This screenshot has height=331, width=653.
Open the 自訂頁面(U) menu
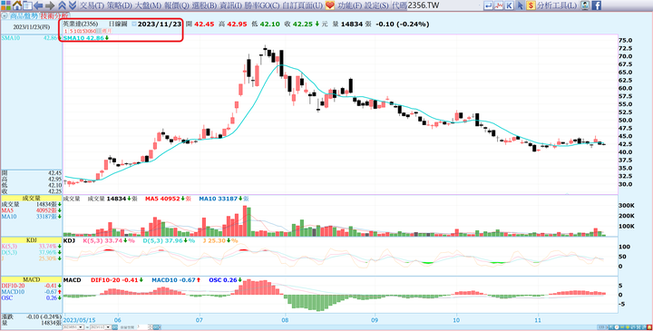click(302, 5)
